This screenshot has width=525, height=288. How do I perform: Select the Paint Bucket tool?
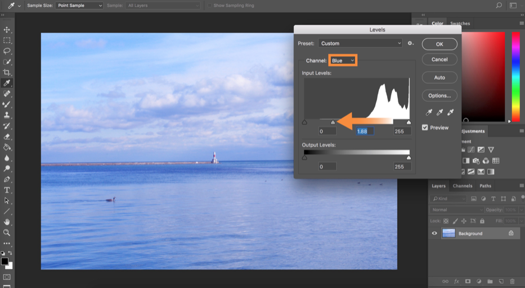[7, 147]
